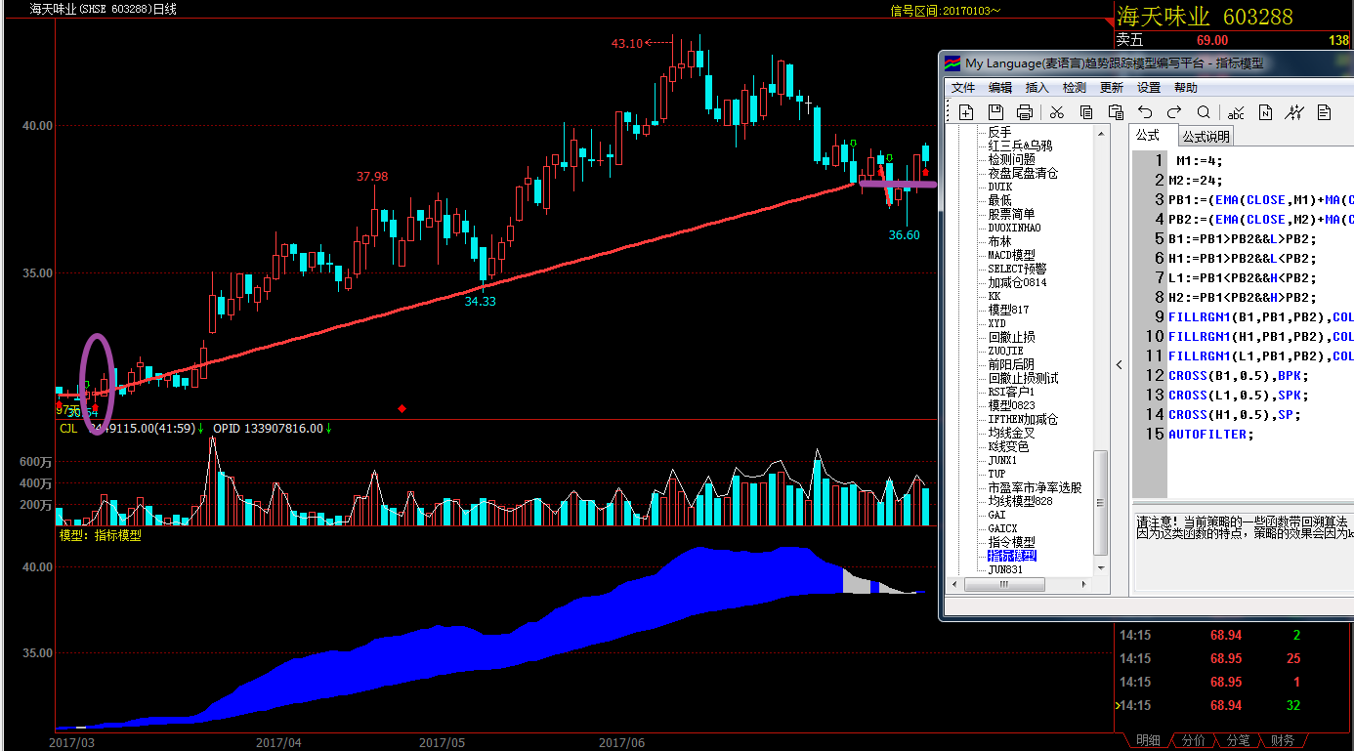Select the KK model in the tree
Screen dimensions: 1354x751
(994, 296)
